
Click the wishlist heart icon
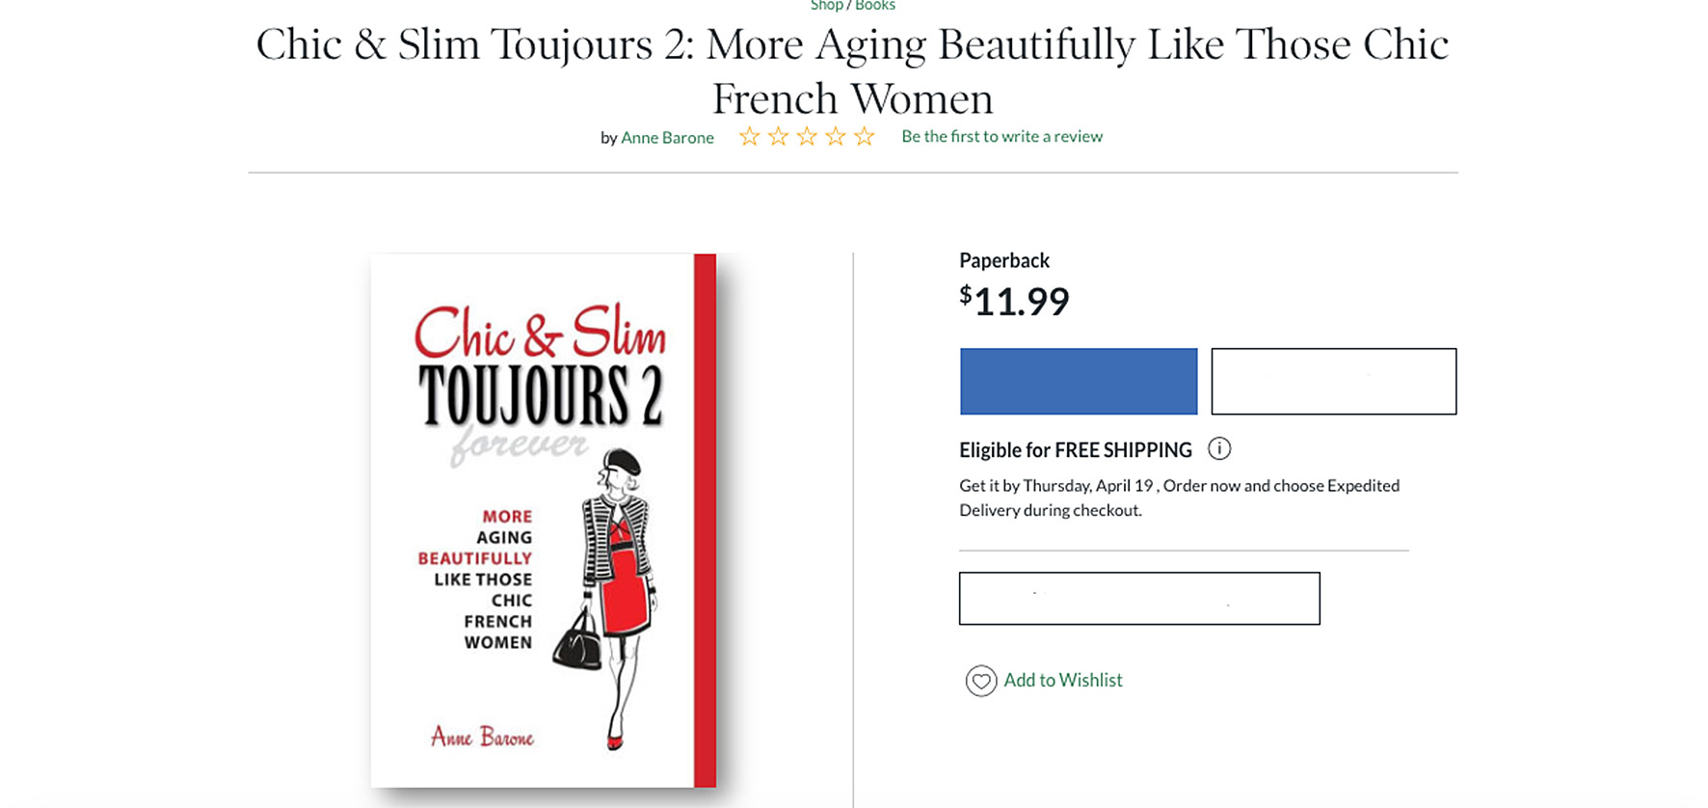point(981,681)
